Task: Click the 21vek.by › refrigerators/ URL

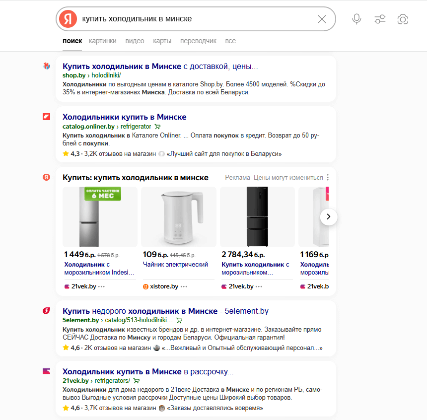Action: tap(96, 380)
